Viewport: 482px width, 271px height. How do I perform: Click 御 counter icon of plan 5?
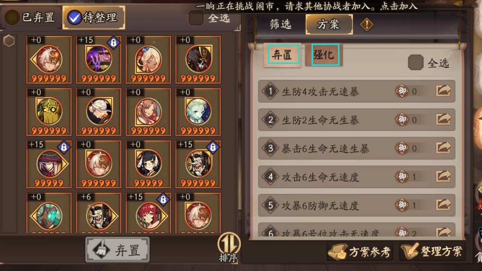(x=402, y=205)
